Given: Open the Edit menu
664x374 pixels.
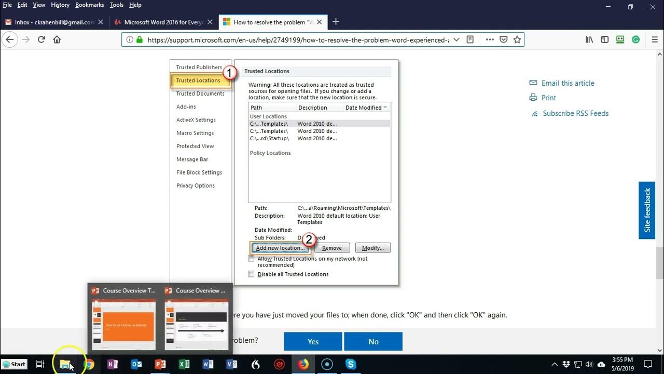Looking at the screenshot, I should [22, 5].
